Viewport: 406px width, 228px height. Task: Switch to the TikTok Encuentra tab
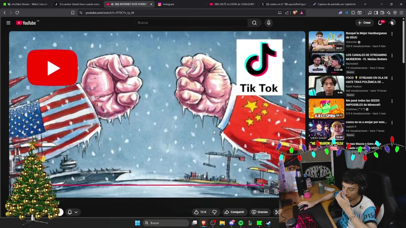[x=77, y=4]
